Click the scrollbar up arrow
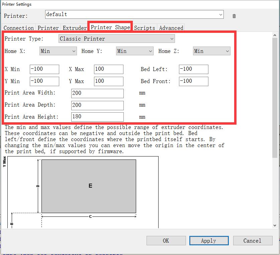 [275, 35]
